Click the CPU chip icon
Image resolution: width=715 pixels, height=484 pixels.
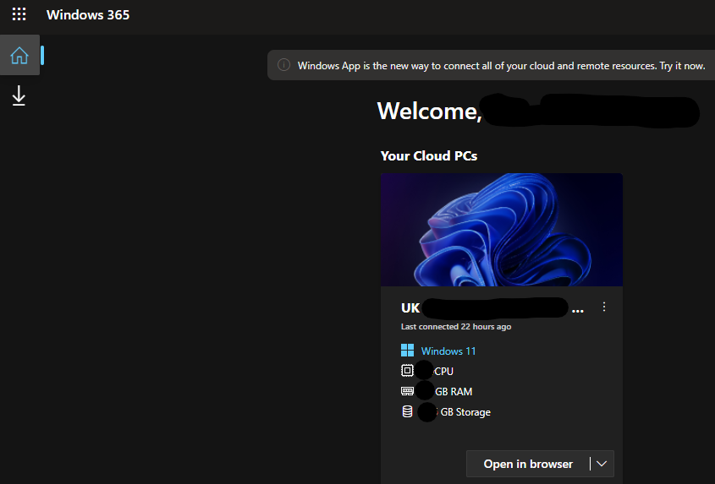tap(407, 371)
